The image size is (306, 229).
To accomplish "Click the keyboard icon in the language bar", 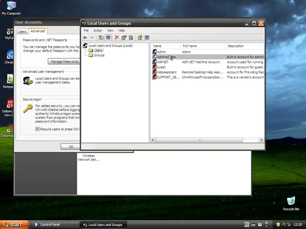I will click(x=253, y=225).
